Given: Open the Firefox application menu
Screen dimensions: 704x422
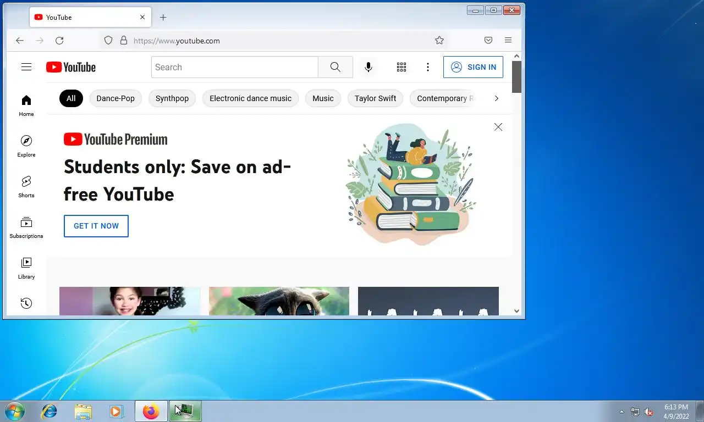Looking at the screenshot, I should coord(508,41).
